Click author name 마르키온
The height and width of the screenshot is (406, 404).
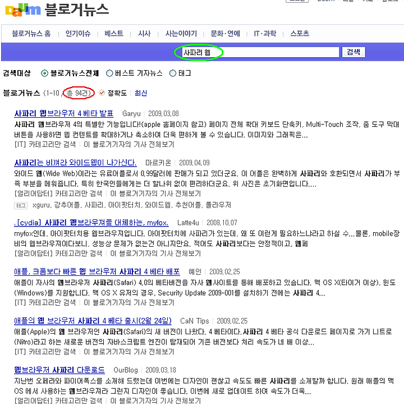[x=158, y=163]
